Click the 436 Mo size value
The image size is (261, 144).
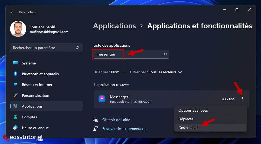pyautogui.click(x=228, y=99)
